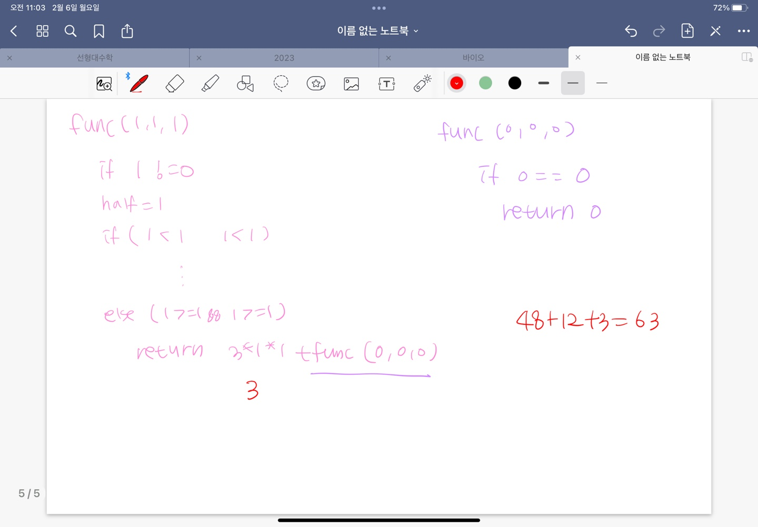Go back using the left chevron
Screen dimensions: 758x527
click(x=14, y=31)
